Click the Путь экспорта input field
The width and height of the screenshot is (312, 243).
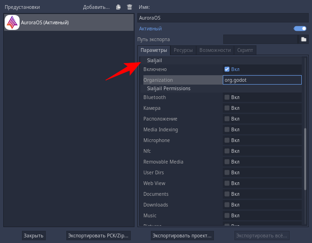(x=260, y=39)
